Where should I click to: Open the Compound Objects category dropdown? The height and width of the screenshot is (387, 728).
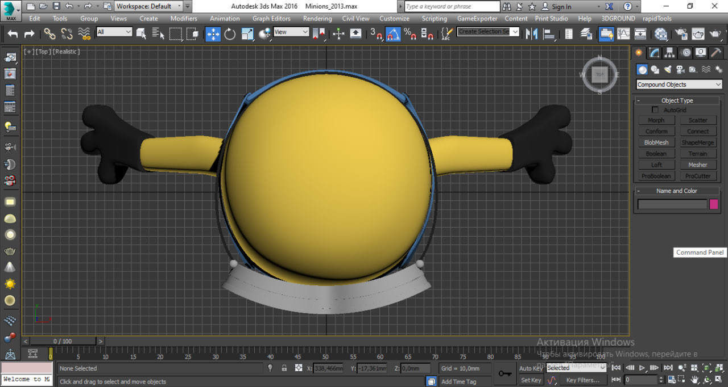coord(679,85)
